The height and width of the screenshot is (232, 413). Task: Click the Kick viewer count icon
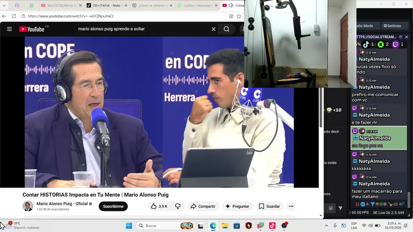[x=381, y=44]
